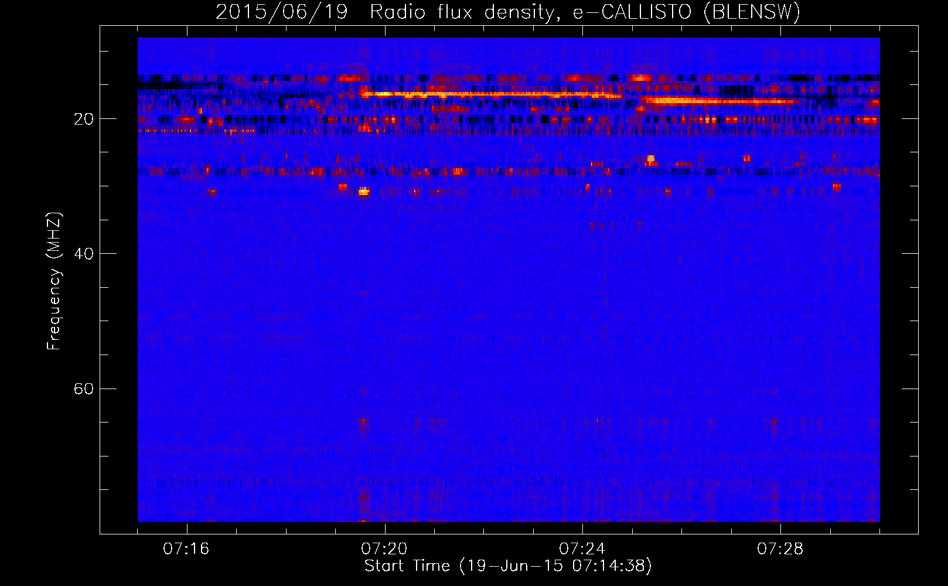Click the 07:24 time axis label
Viewport: 948px width, 586px height.
(x=582, y=549)
